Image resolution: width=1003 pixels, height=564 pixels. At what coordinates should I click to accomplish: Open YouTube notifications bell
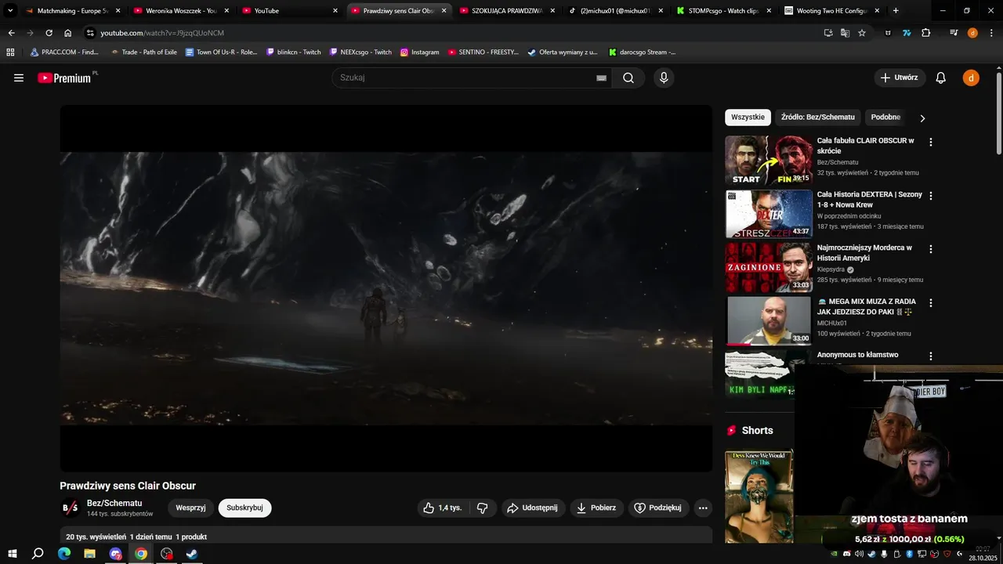(941, 78)
